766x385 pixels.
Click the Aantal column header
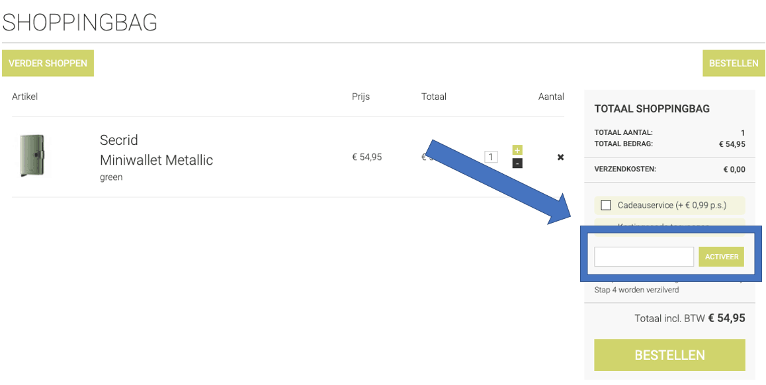tap(551, 97)
